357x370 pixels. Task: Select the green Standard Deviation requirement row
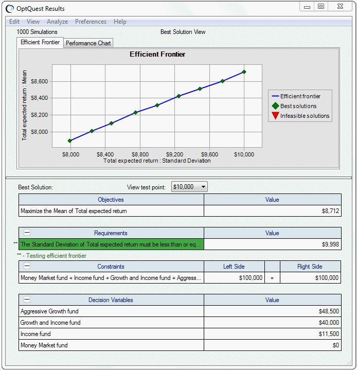pyautogui.click(x=111, y=244)
